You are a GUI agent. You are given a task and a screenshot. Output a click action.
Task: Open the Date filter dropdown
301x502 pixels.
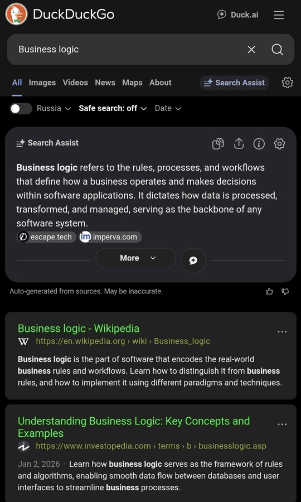pos(168,108)
